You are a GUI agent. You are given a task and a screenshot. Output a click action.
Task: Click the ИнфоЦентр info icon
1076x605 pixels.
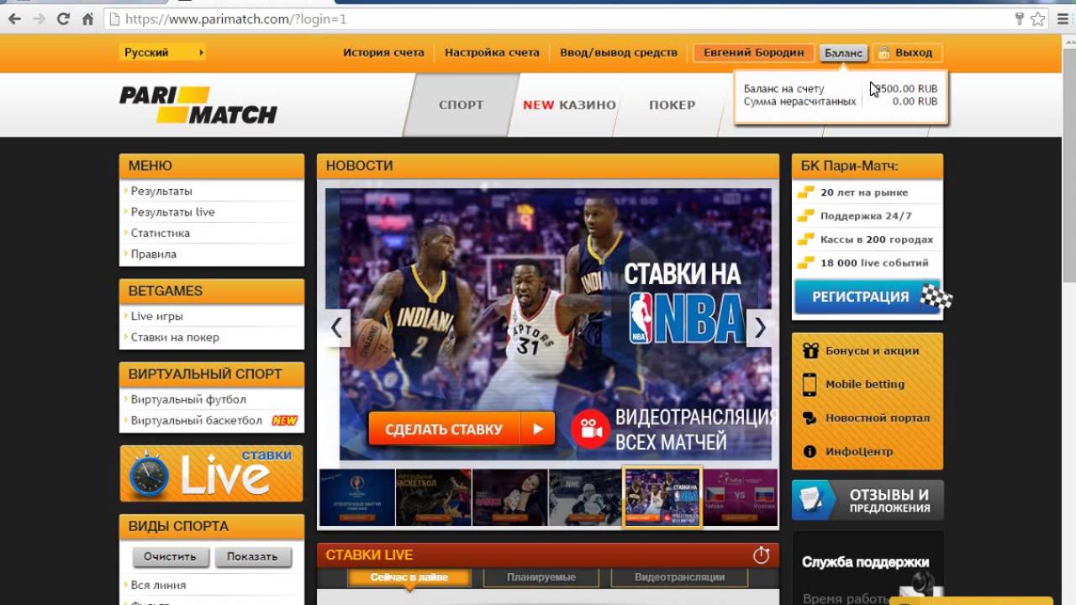tap(810, 451)
